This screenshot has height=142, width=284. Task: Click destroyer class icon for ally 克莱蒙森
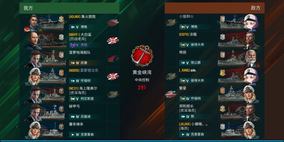(x=73, y=135)
